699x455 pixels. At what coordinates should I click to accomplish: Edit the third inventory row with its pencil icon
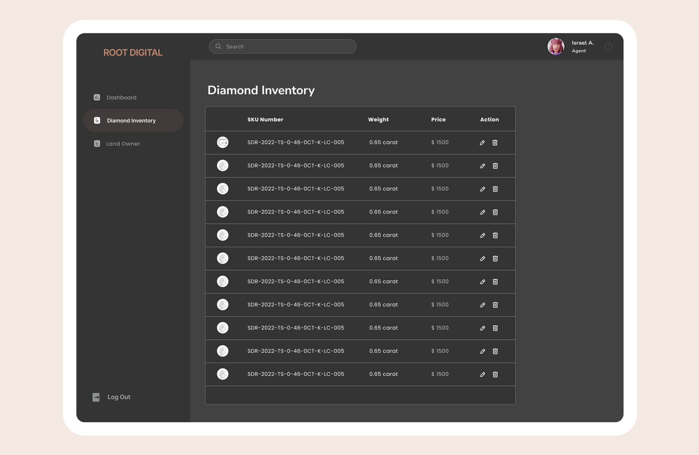(x=483, y=189)
